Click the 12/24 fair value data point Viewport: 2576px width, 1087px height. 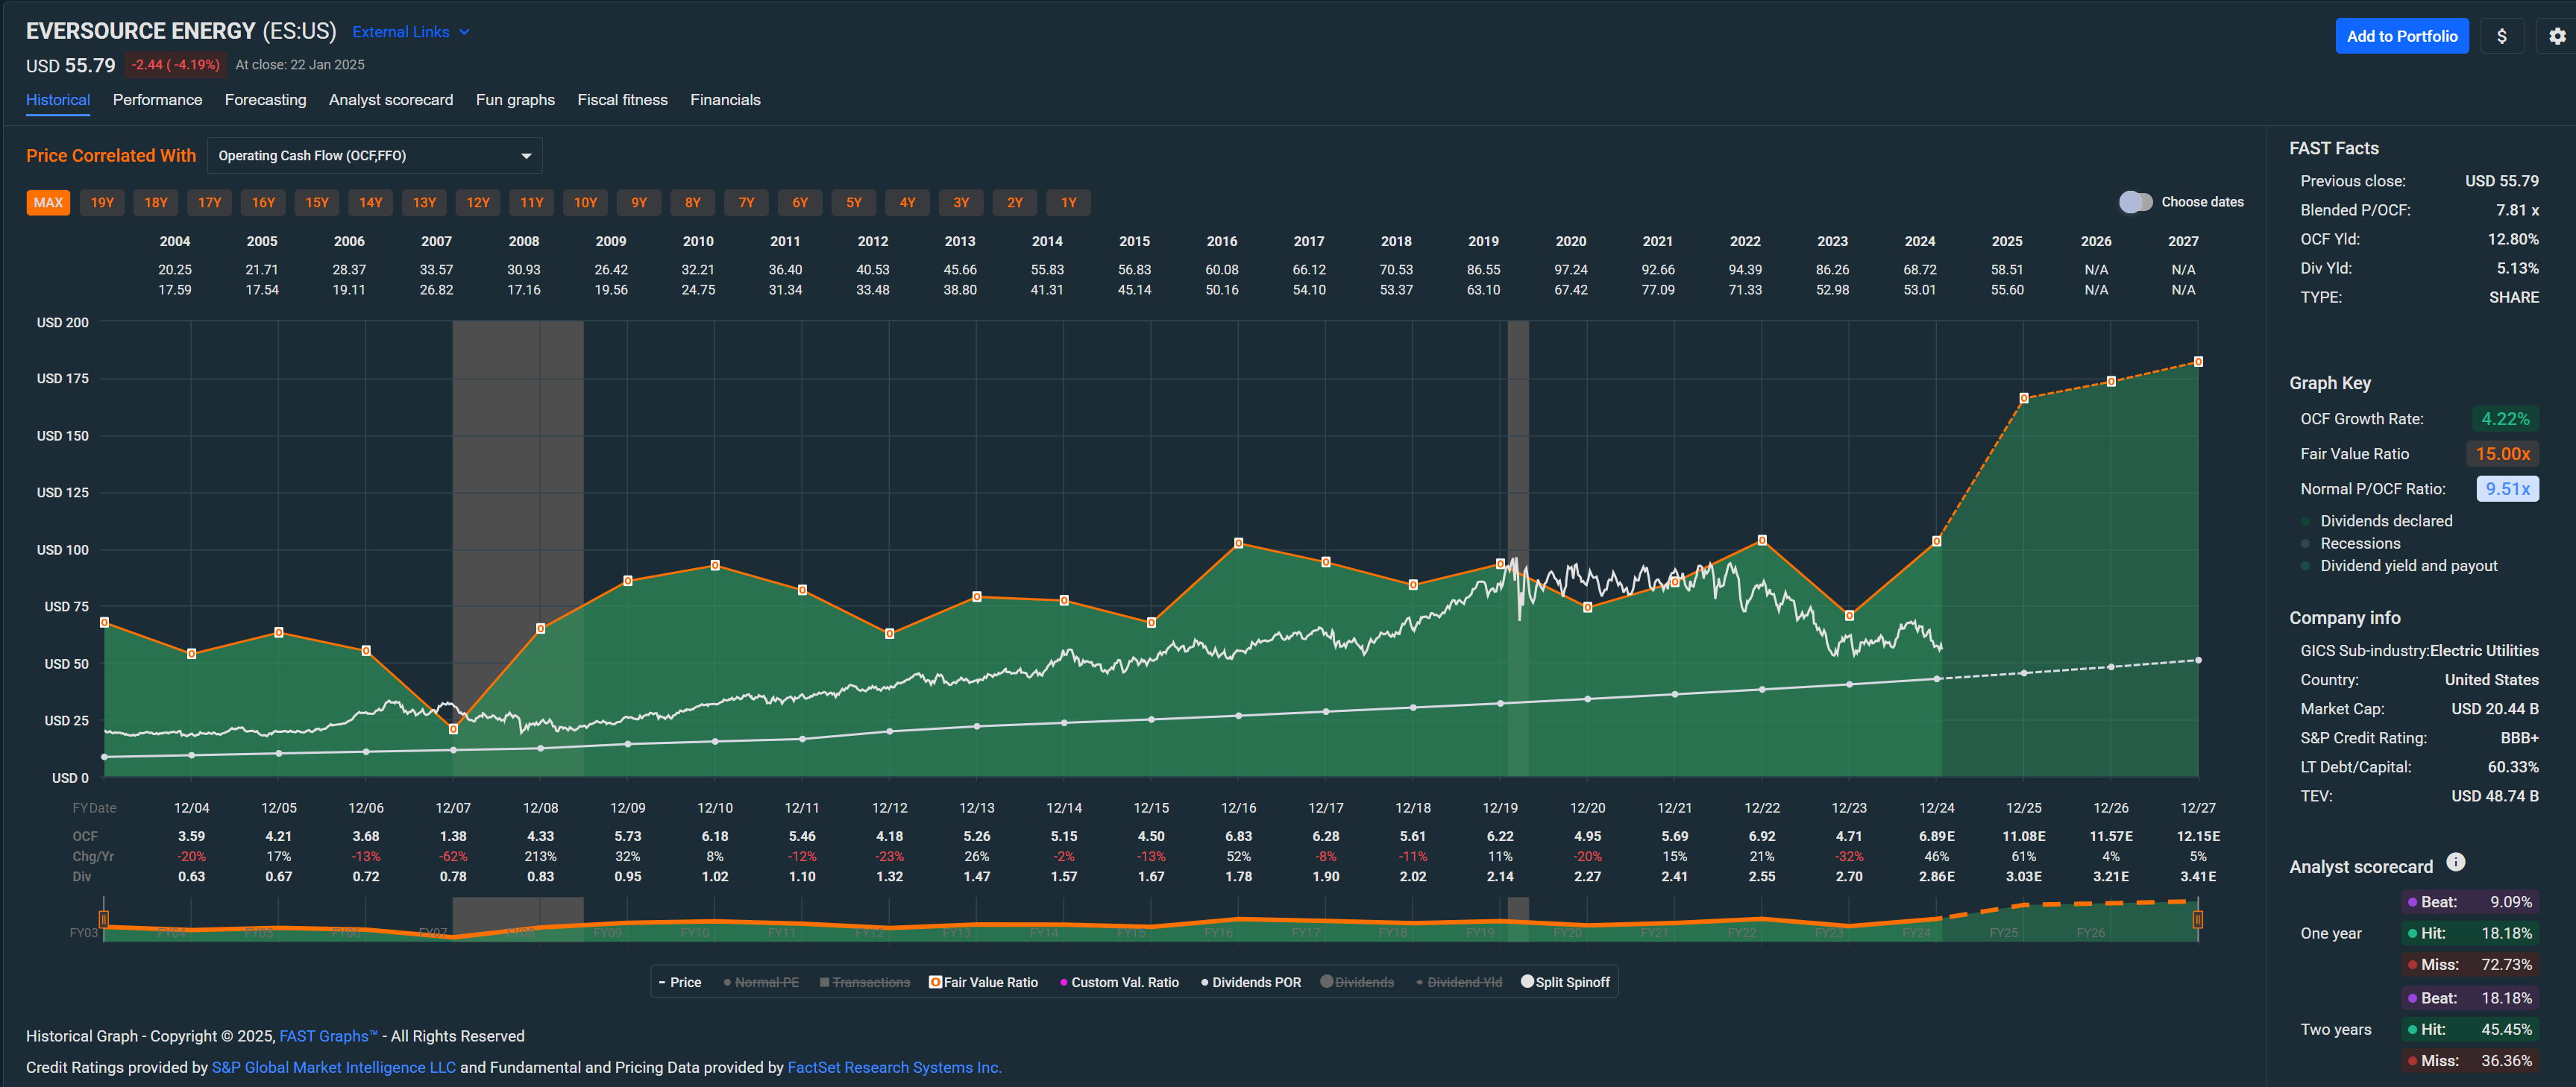(x=1936, y=541)
